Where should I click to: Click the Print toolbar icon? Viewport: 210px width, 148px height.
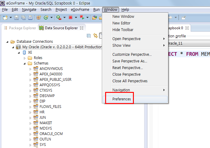click(31, 17)
